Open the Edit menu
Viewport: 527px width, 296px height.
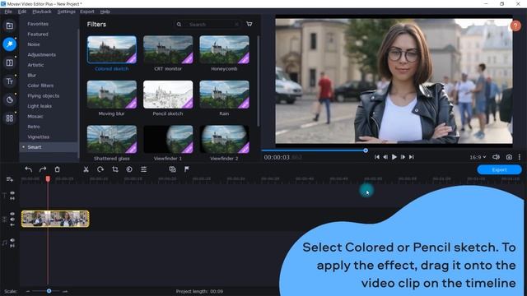[x=22, y=12]
